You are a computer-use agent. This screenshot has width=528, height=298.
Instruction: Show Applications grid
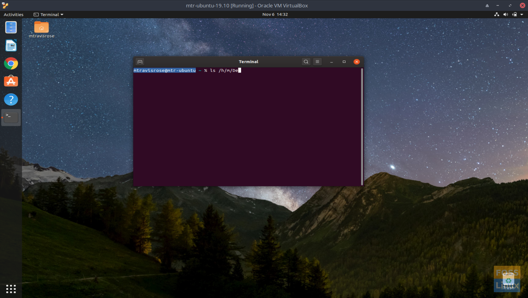(11, 289)
